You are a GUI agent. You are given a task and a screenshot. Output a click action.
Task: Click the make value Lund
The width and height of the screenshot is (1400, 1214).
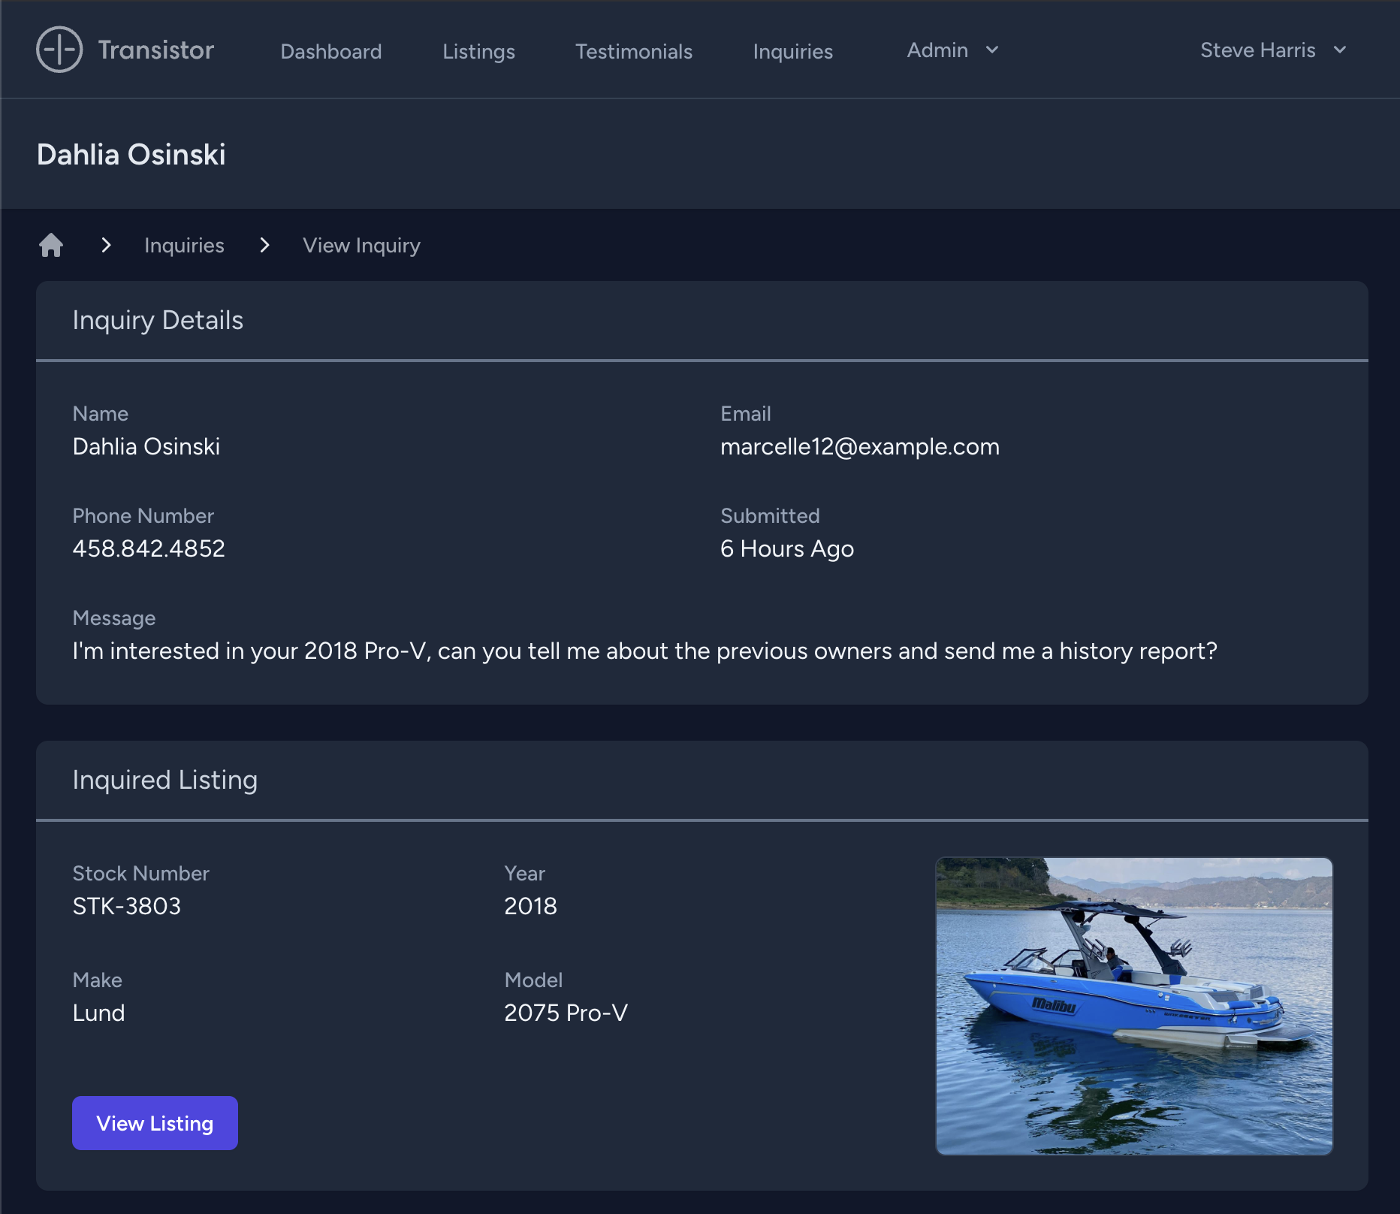[98, 1013]
